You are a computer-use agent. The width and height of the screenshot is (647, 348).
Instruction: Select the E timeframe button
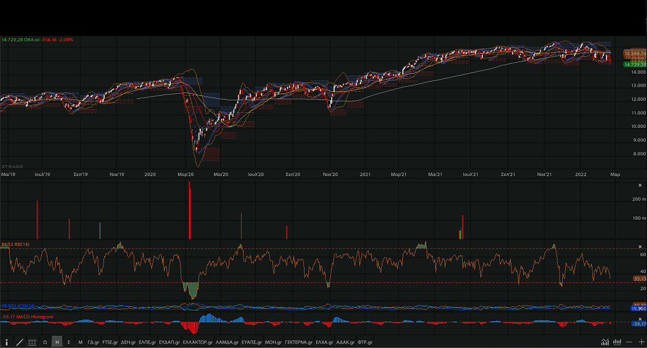pos(69,342)
